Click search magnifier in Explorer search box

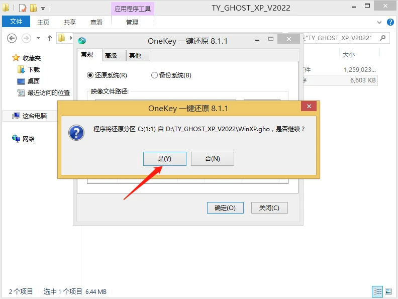[382, 38]
